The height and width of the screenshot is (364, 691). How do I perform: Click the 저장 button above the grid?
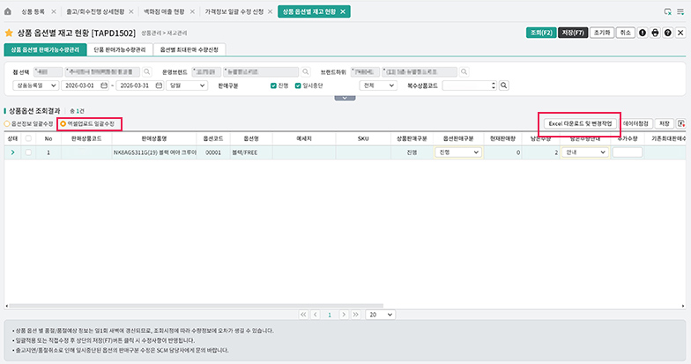pyautogui.click(x=665, y=123)
